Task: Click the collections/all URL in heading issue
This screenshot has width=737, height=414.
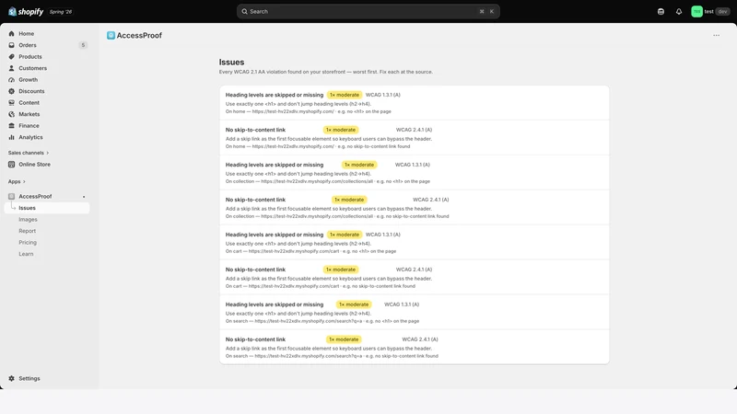Action: tap(317, 181)
